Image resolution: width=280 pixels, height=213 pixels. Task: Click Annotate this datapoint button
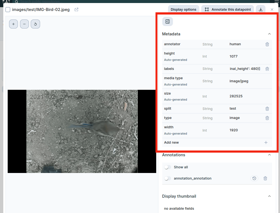[228, 10]
